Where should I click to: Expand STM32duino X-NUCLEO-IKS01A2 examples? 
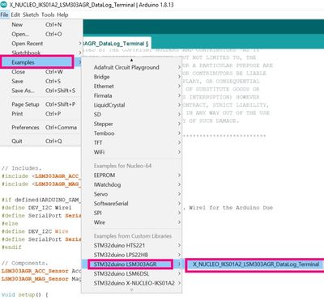pyautogui.click(x=132, y=283)
